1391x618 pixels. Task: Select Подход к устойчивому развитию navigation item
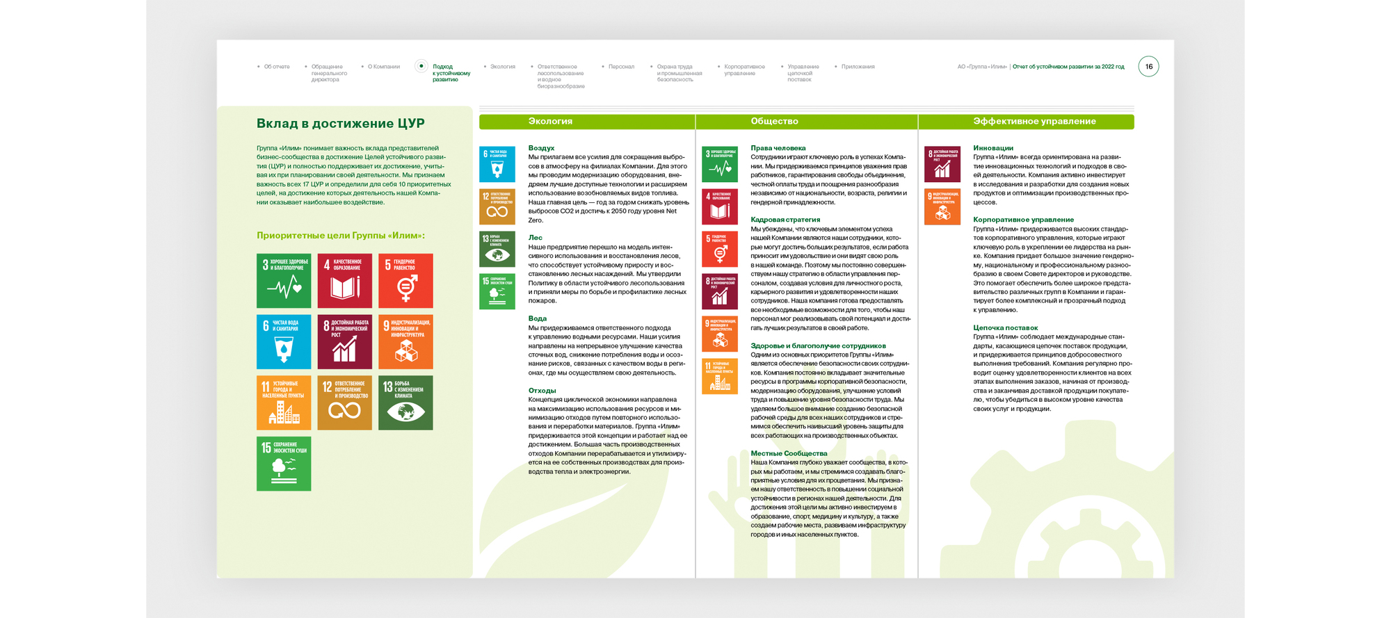[x=451, y=73]
